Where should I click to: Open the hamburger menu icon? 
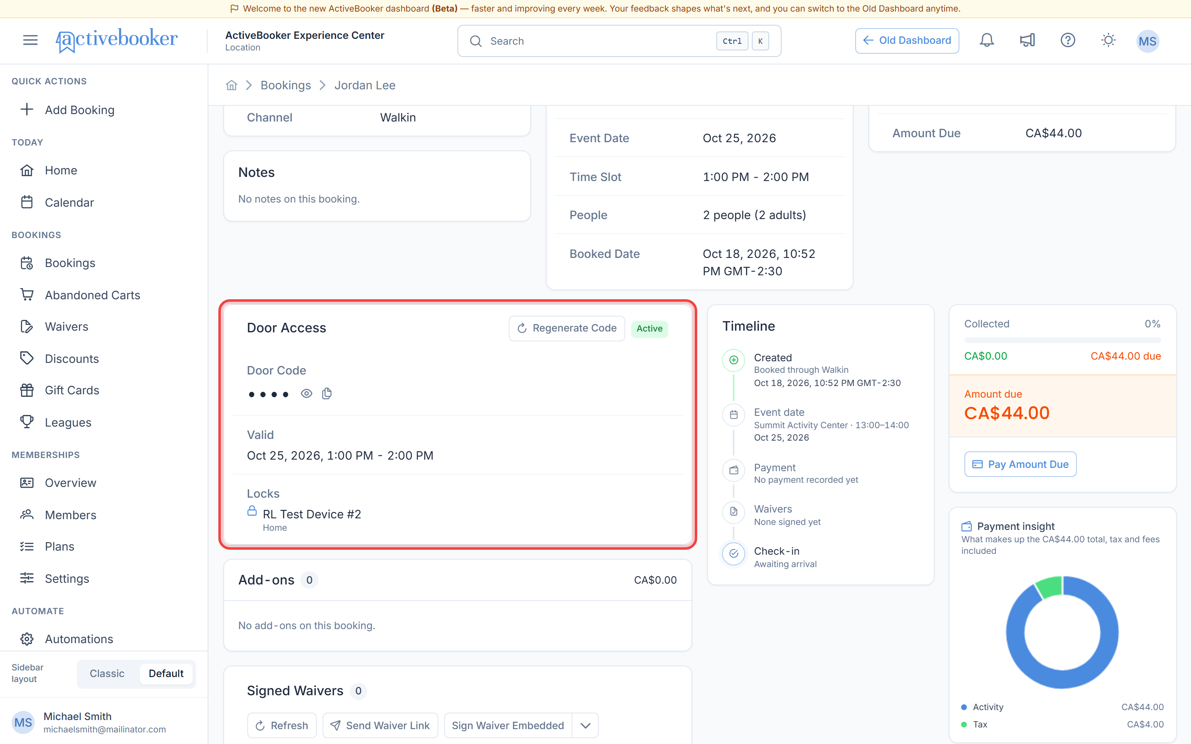[x=30, y=41]
